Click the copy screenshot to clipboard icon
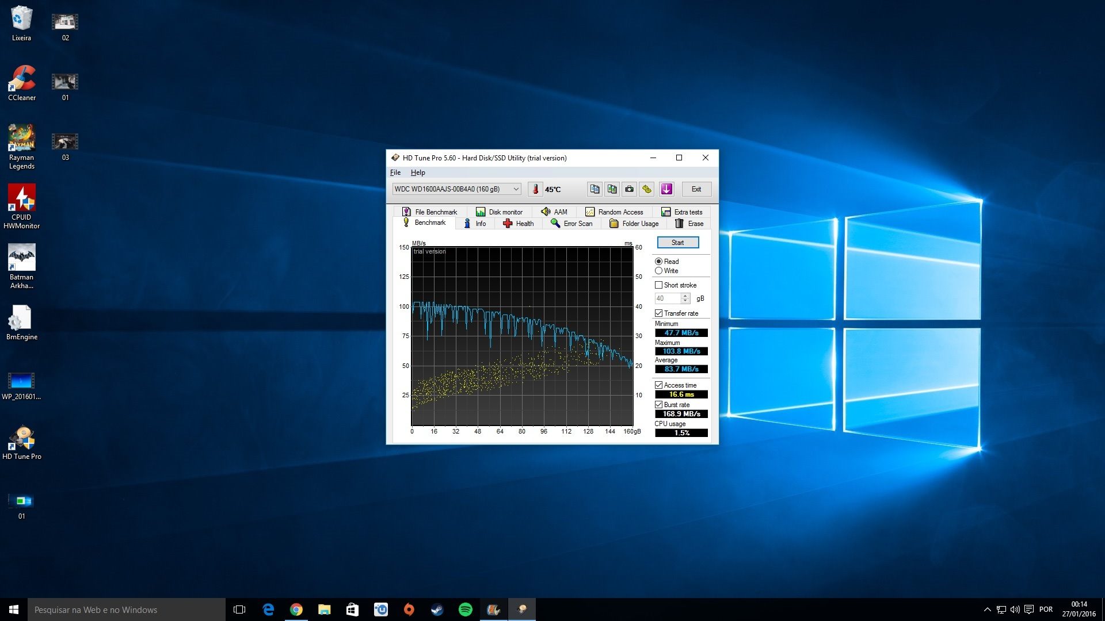Screen dimensions: 1105x621 (612, 189)
